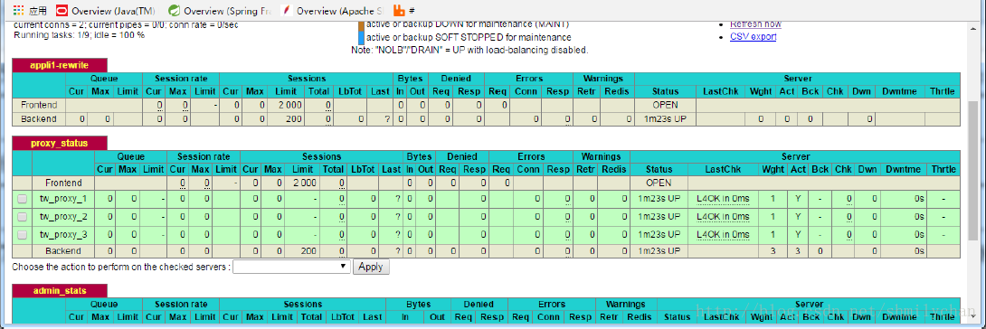Image resolution: width=986 pixels, height=329 pixels.
Task: Click the 1m23s UP status of tw_proxy_1
Action: (659, 199)
